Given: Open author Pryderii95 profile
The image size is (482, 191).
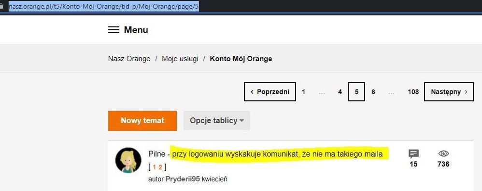Looking at the screenshot, I should (183, 179).
